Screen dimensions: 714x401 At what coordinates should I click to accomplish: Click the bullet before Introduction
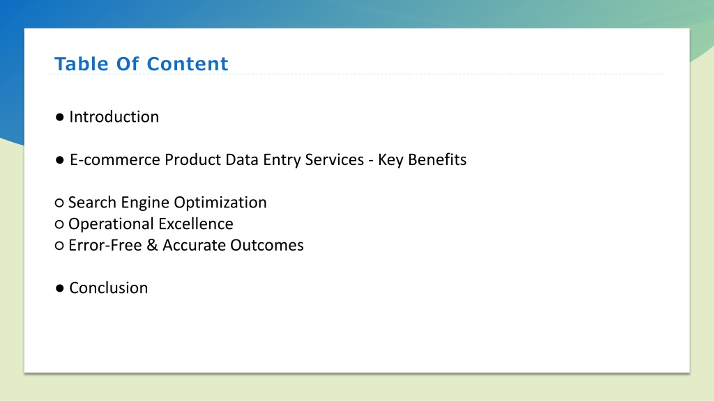60,117
